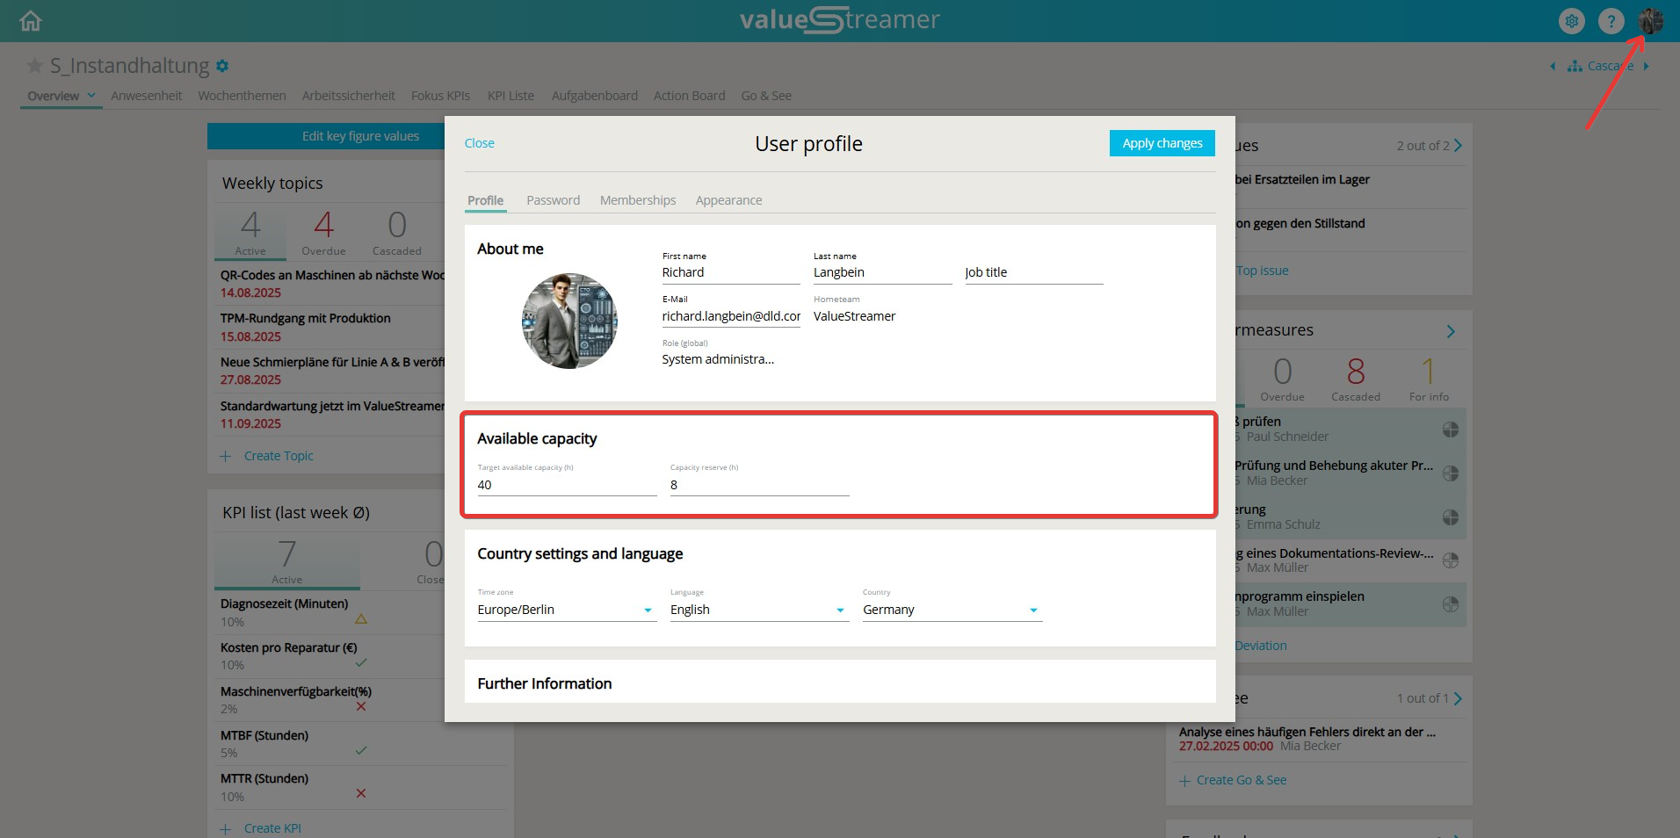Click the Target available capacity field

point(566,485)
